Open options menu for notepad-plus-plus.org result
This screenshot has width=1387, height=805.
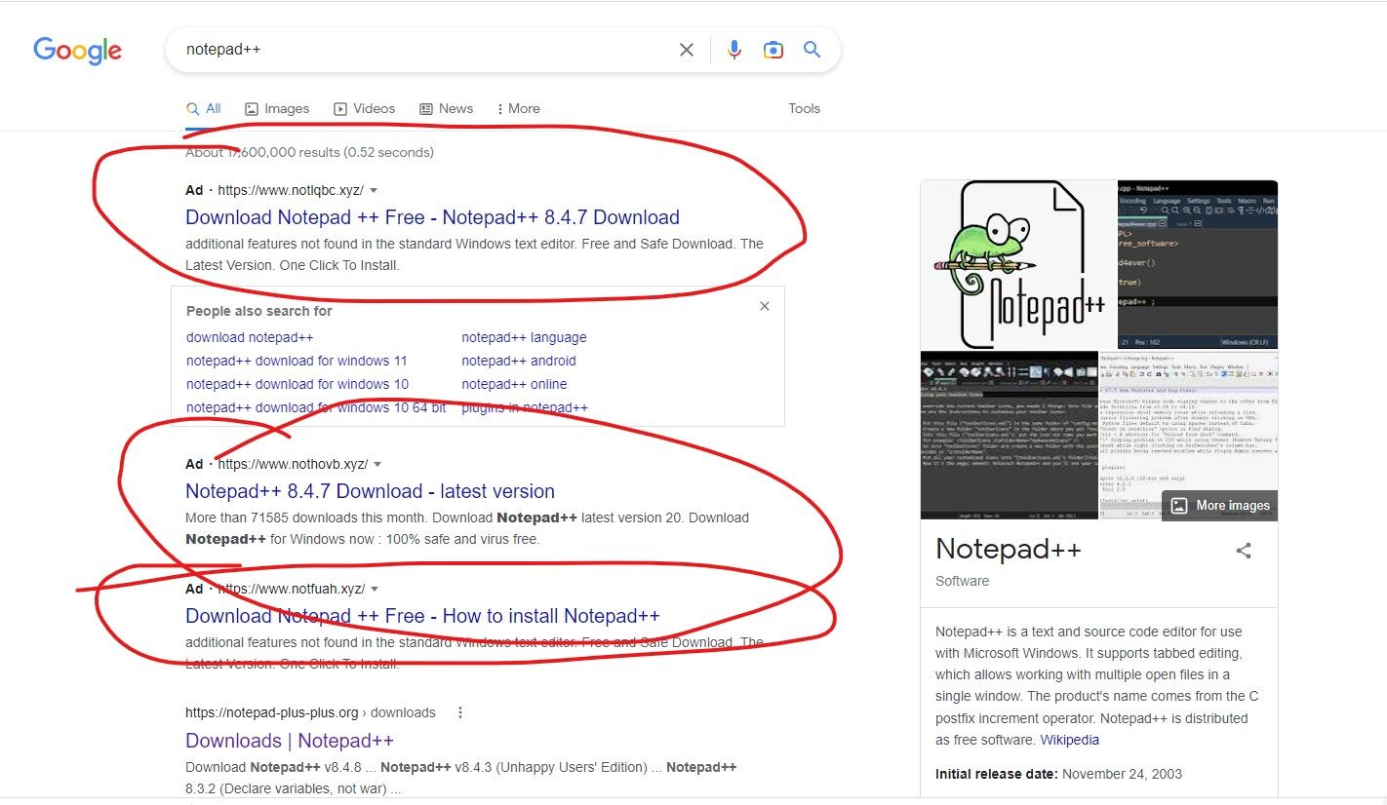tap(460, 712)
